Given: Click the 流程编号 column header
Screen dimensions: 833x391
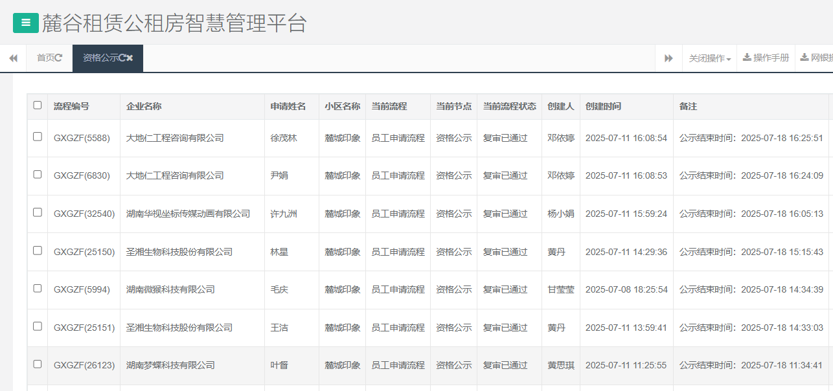Looking at the screenshot, I should pyautogui.click(x=71, y=106).
